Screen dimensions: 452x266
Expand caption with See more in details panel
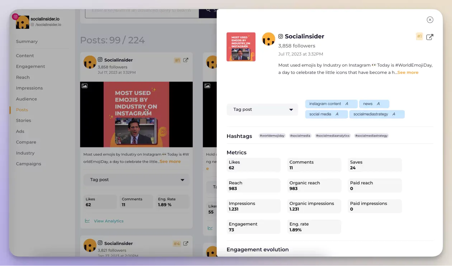coord(408,72)
